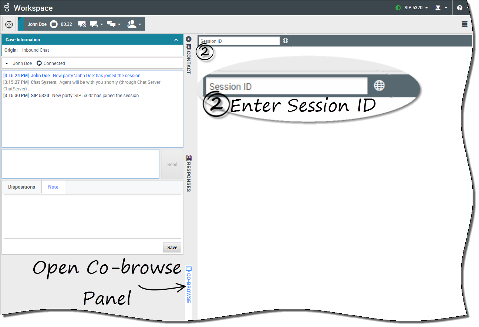End the chat with John Doe

[x=82, y=24]
